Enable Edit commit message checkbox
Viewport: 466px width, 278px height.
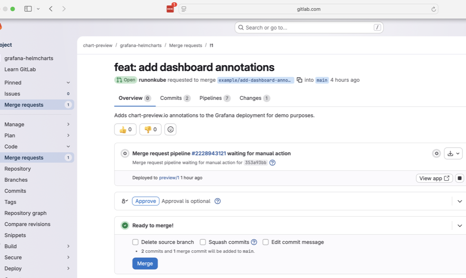pos(266,242)
